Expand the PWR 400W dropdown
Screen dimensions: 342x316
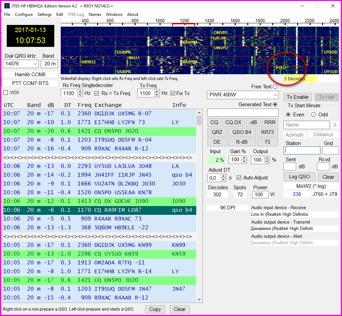click(275, 95)
